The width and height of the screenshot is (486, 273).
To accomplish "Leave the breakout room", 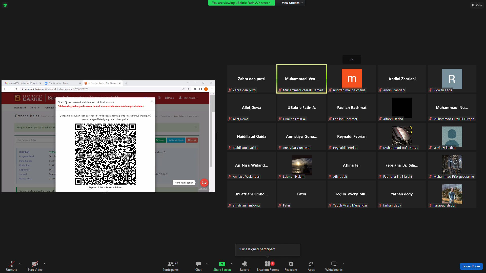I will [471, 266].
